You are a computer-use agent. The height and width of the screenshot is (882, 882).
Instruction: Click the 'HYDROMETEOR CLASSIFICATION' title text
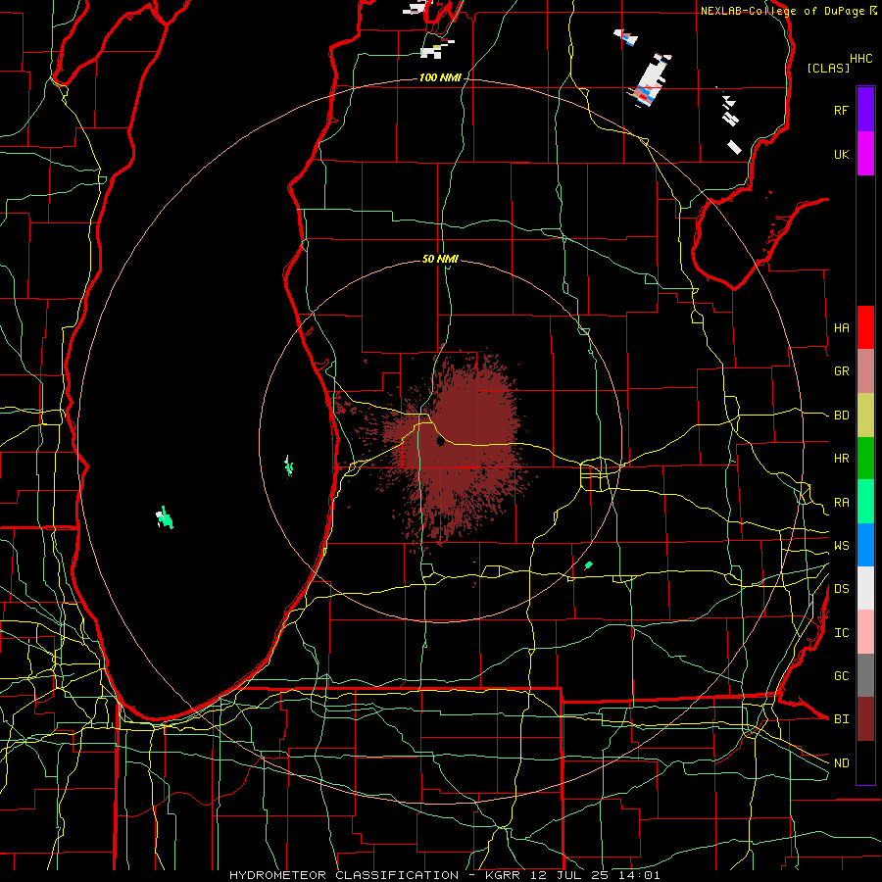point(344,875)
